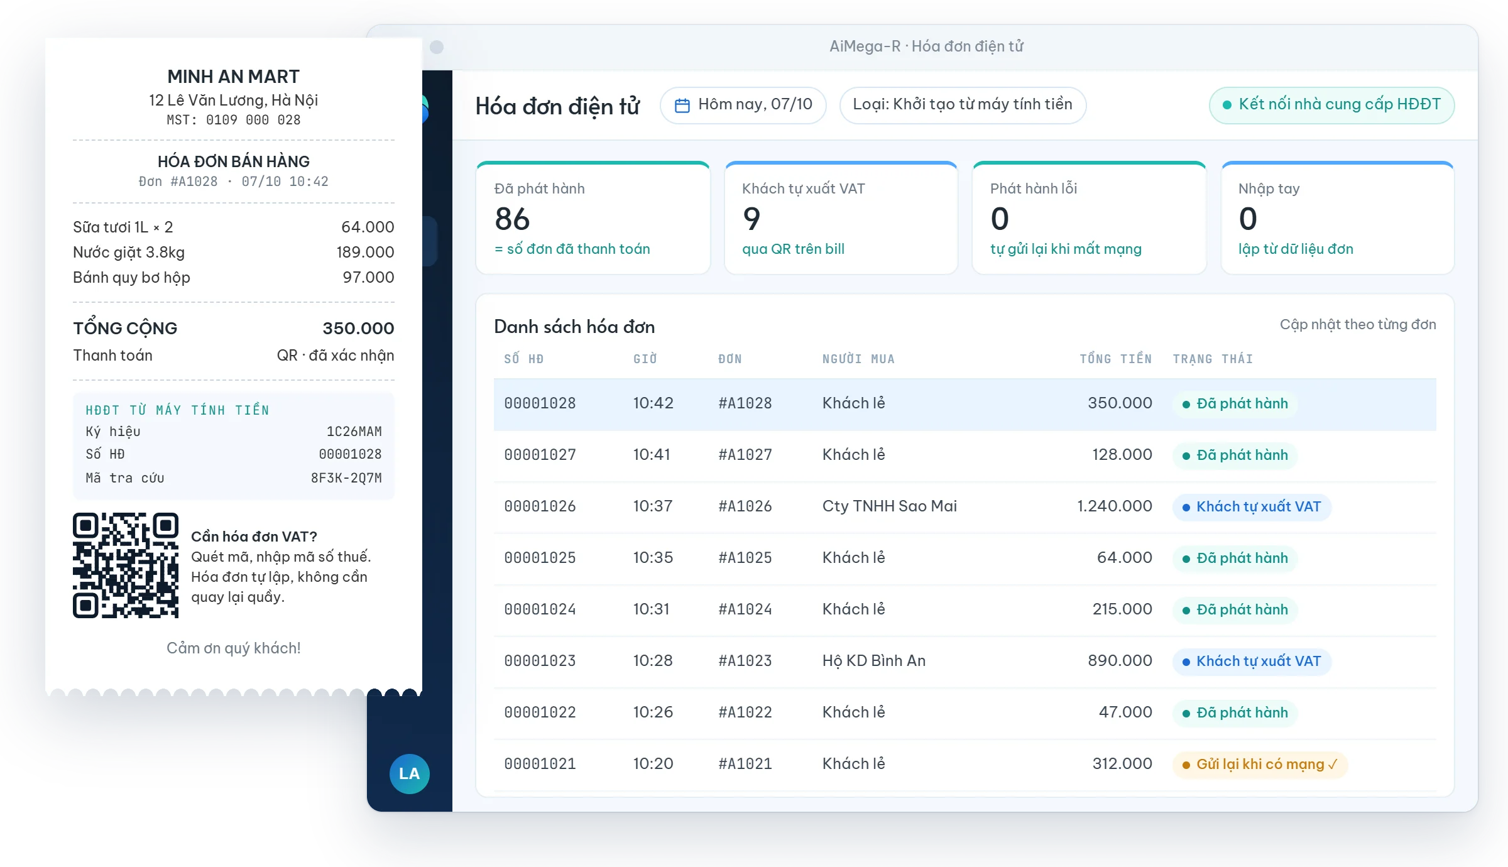1508x867 pixels.
Task: Open the Hôm nay, 07/10 date filter
Action: pyautogui.click(x=743, y=105)
